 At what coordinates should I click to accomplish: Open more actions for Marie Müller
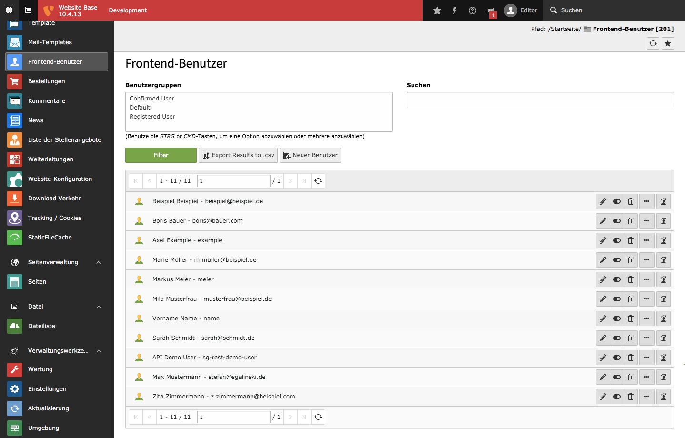coord(646,260)
